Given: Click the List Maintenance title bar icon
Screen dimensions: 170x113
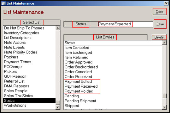Looking at the screenshot, I should 3,3.
